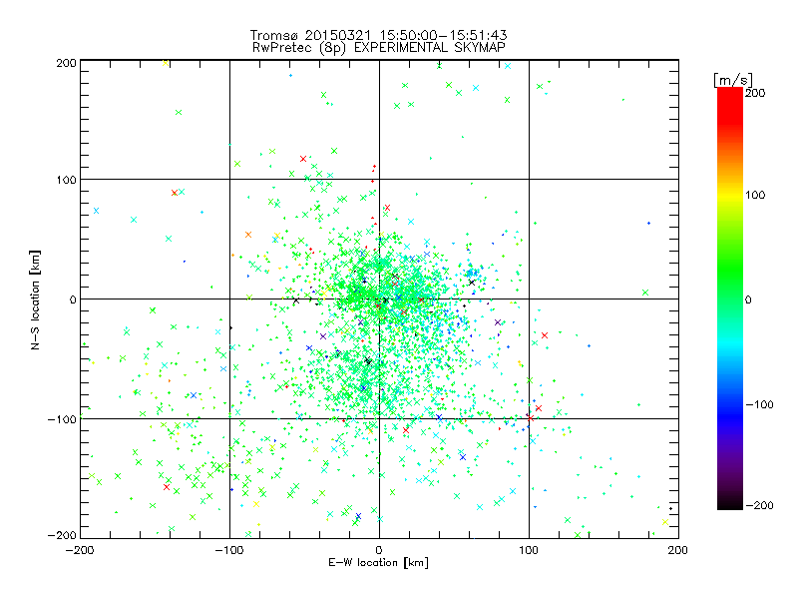
Task: Click the velocity color scale bar
Action: (x=730, y=298)
